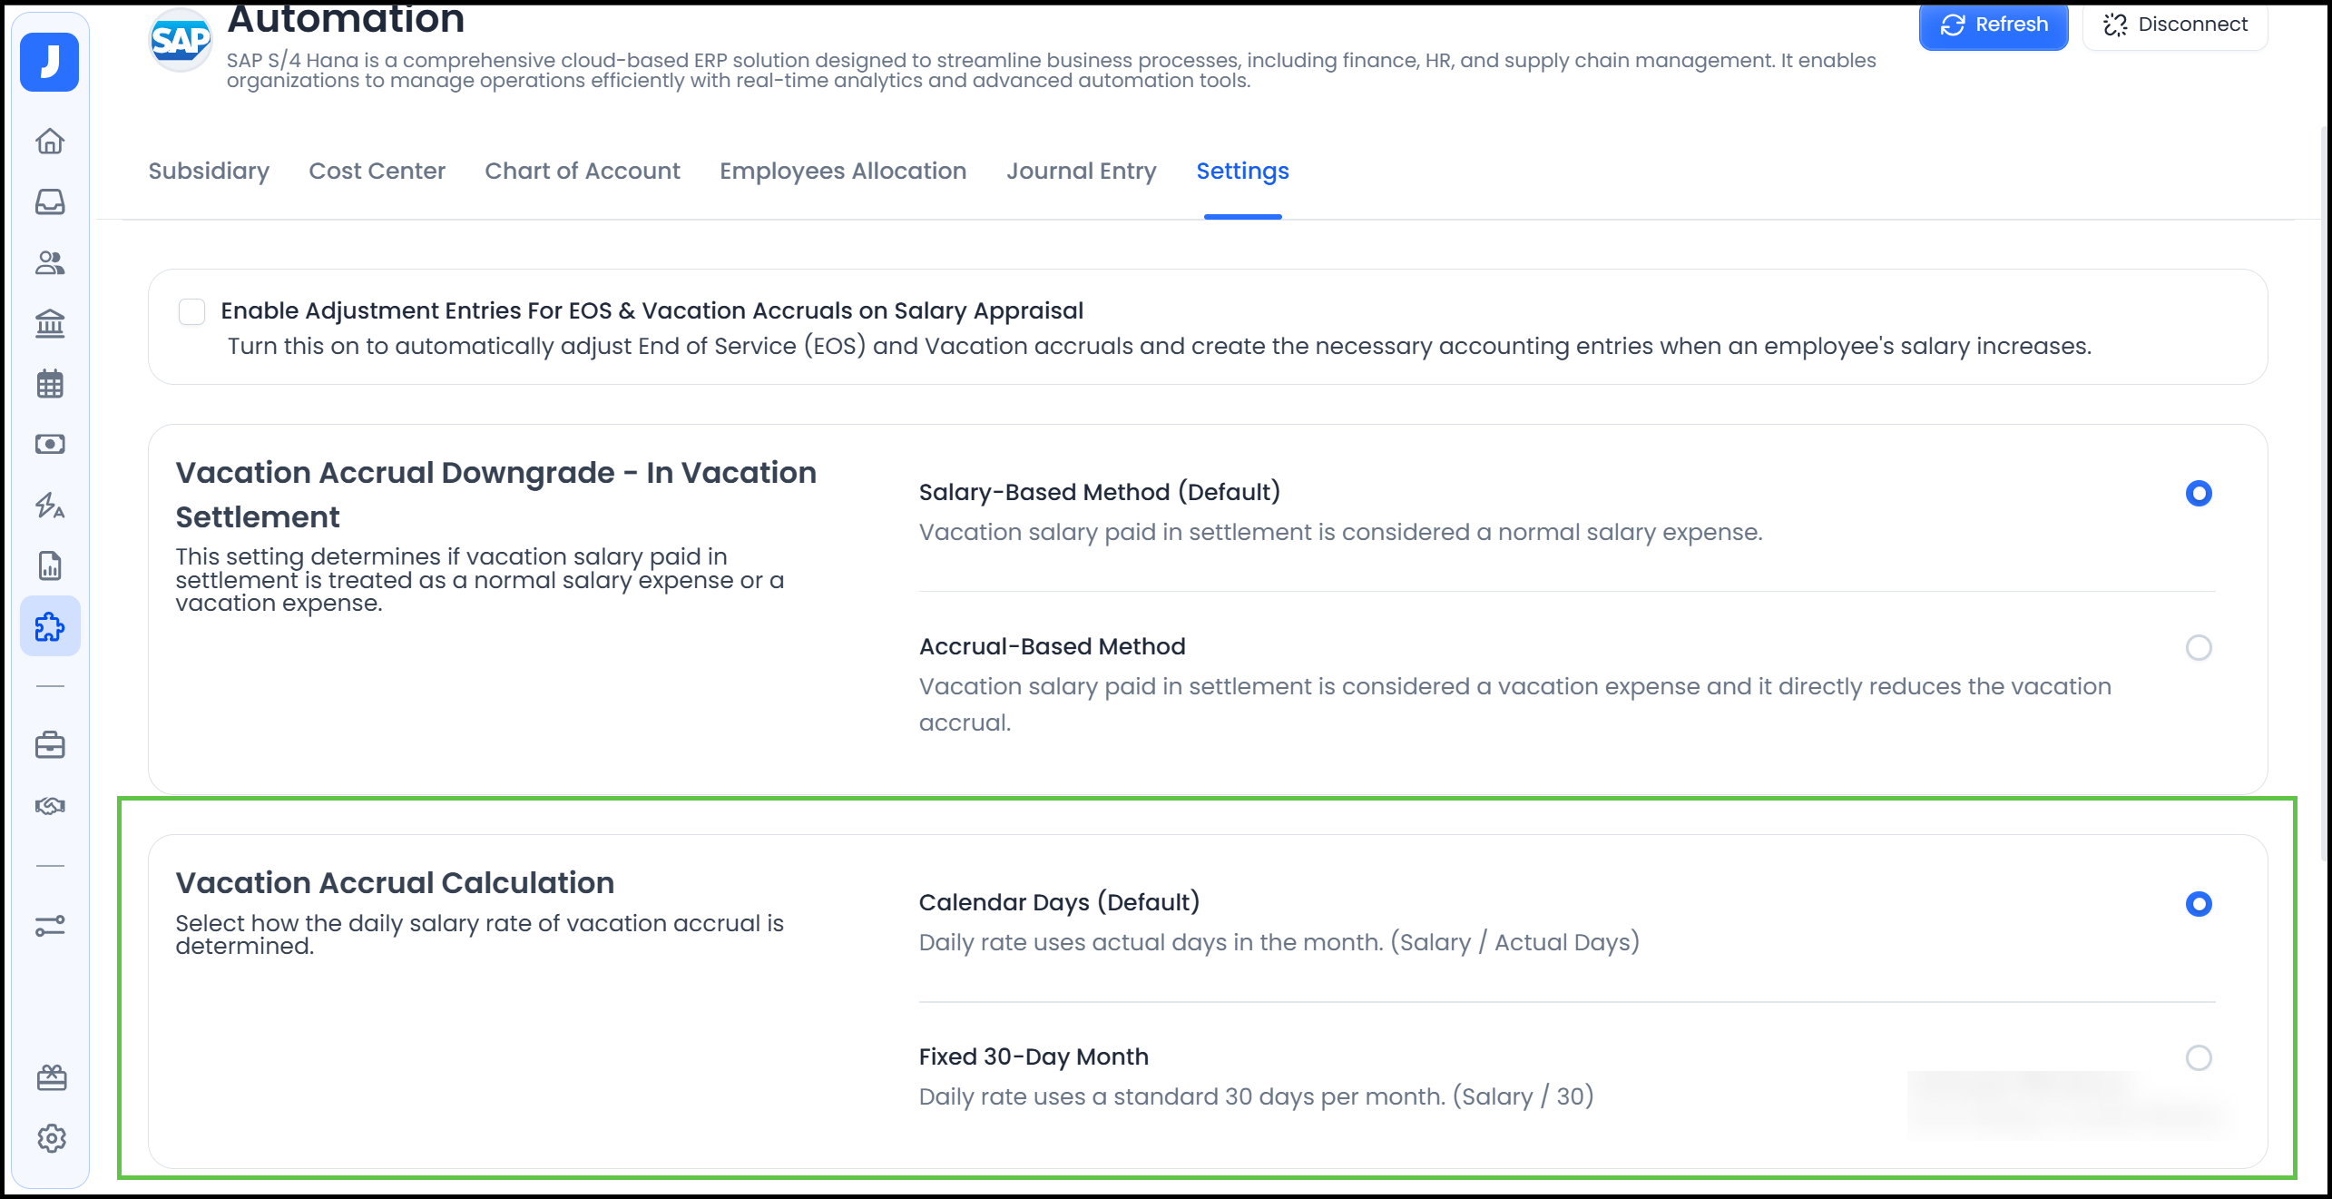Click the Refresh button

point(1993,25)
